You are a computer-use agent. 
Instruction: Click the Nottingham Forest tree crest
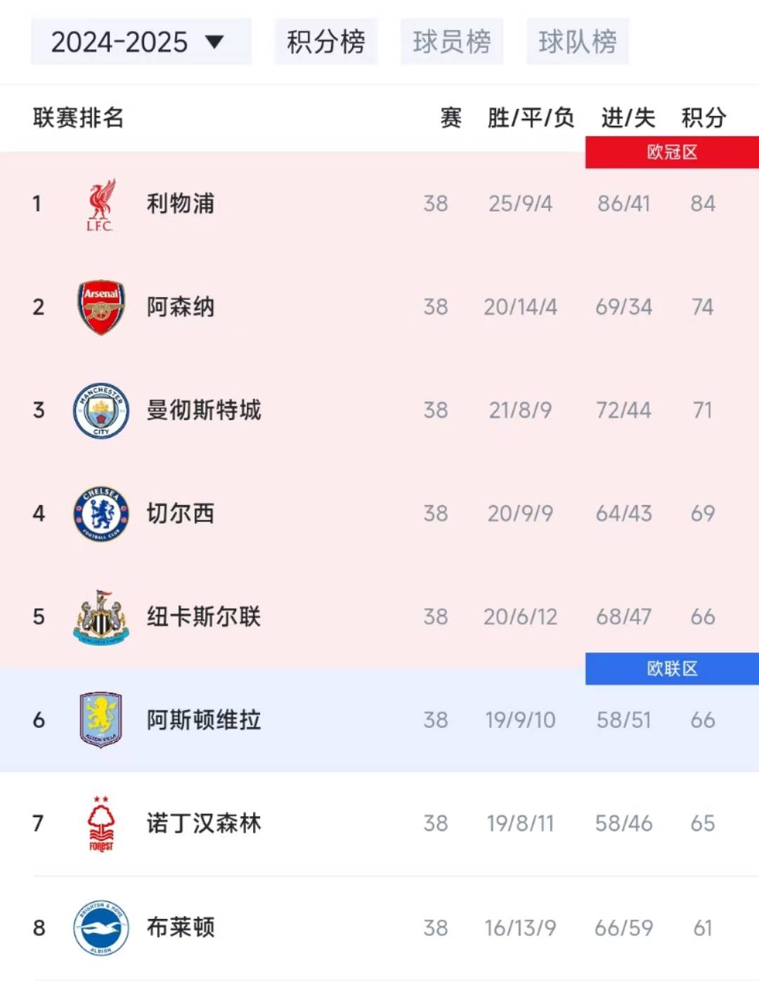[x=100, y=823]
